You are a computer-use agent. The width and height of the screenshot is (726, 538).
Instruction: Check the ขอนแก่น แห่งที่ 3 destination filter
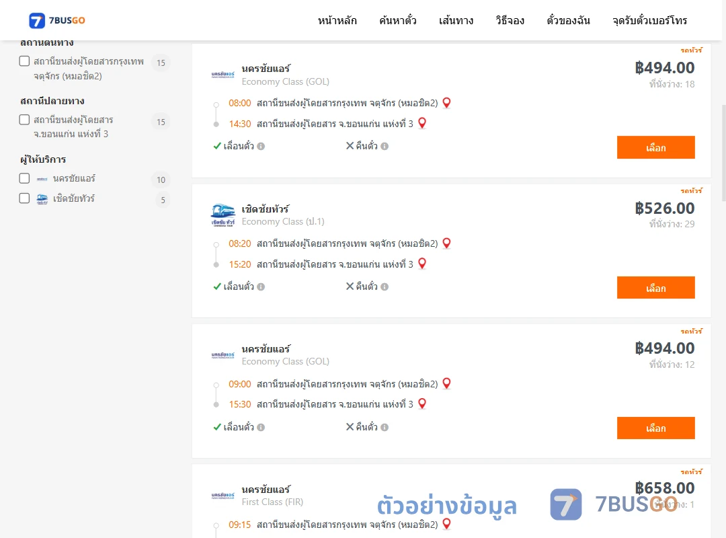[25, 120]
